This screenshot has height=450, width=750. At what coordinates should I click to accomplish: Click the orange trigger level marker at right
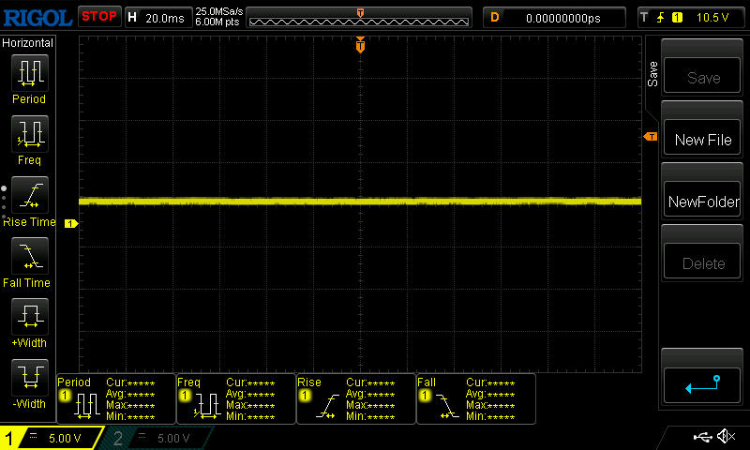[651, 137]
